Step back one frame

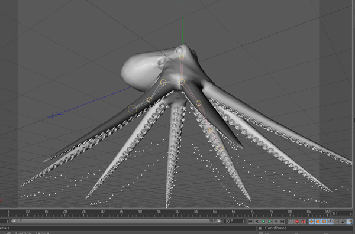coord(257,222)
